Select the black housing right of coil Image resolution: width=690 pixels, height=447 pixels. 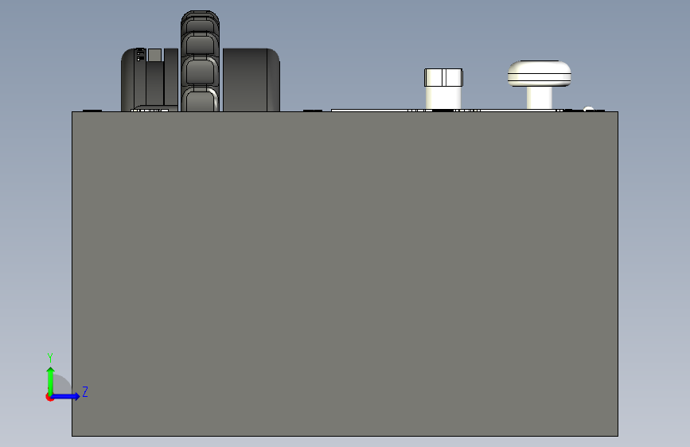[x=251, y=80]
